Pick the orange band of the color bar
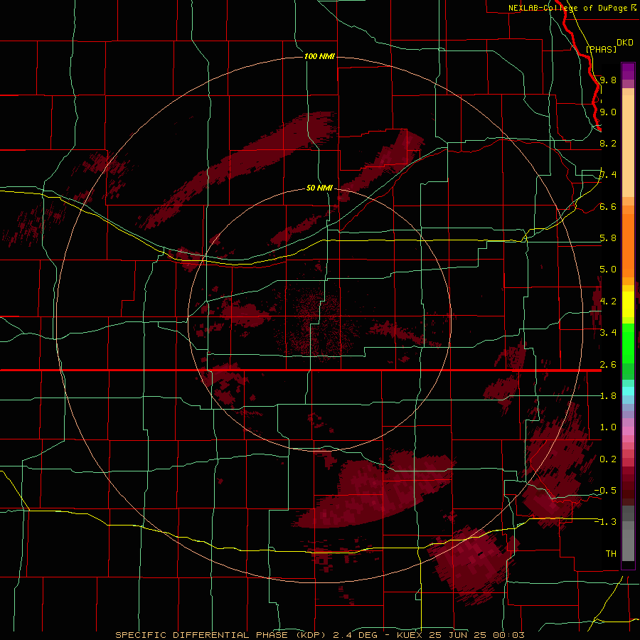This screenshot has width=640, height=640. point(628,241)
